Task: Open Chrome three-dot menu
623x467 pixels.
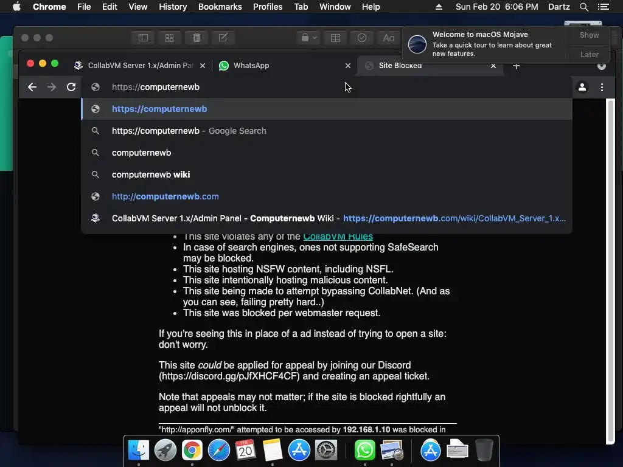Action: (602, 87)
